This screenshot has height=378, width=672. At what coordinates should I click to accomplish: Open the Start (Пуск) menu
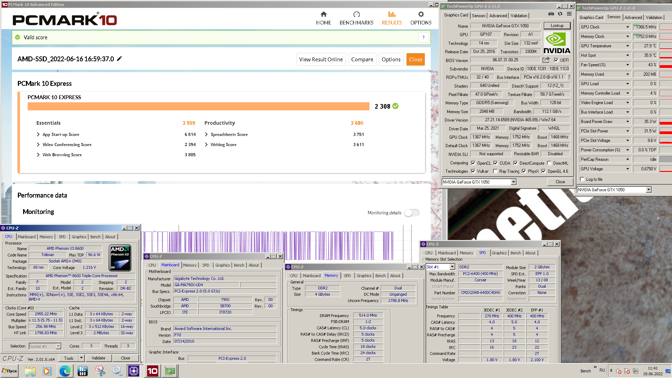coord(9,371)
